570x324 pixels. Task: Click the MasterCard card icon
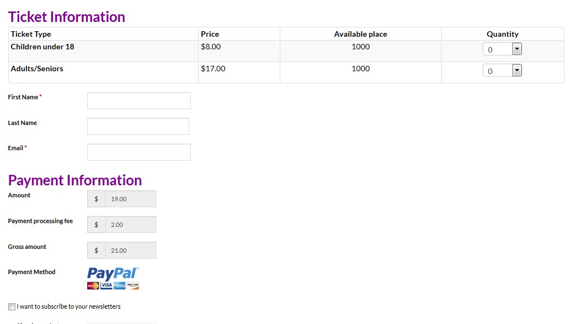click(x=93, y=286)
